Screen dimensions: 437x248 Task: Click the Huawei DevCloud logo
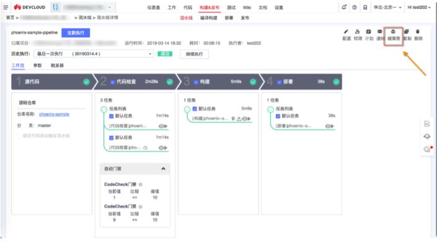pos(30,7)
